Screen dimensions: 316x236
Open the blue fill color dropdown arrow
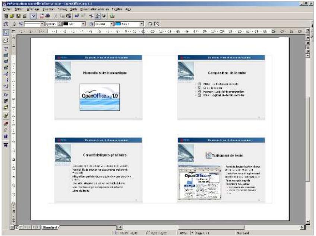click(x=142, y=24)
